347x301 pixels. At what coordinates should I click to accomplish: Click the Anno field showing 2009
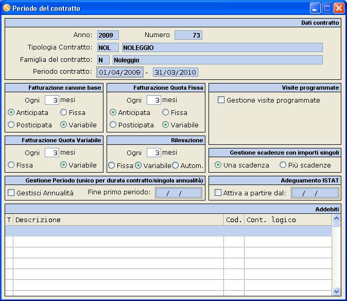pyautogui.click(x=108, y=35)
